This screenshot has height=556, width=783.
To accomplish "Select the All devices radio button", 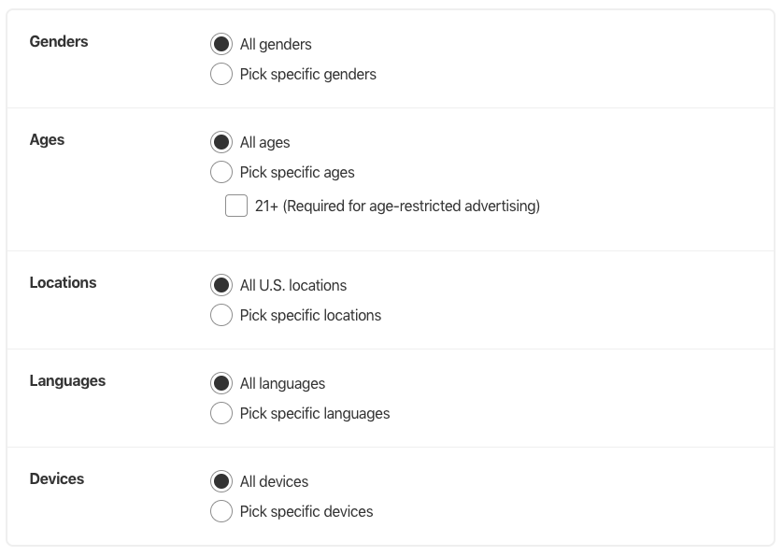I will coord(221,481).
